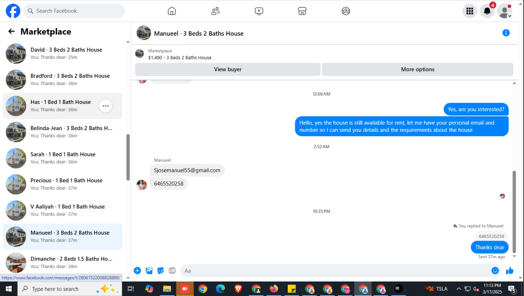Show hidden system tray icons

click(459, 289)
